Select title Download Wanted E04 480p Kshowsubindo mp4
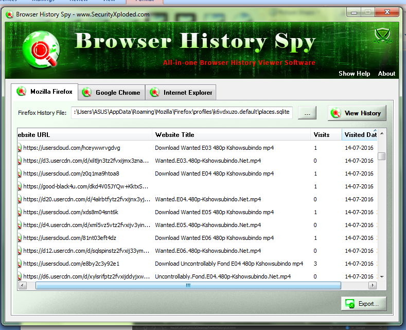This screenshot has width=406, height=330. click(x=214, y=173)
